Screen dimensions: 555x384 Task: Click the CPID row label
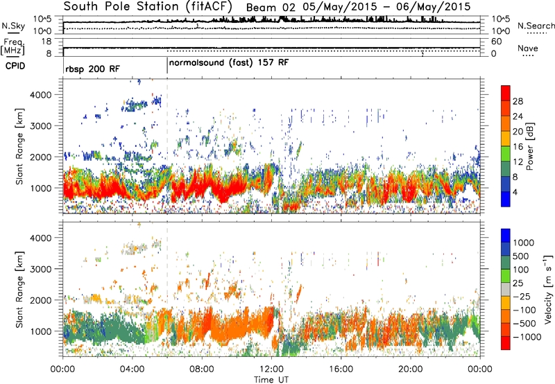click(x=15, y=66)
